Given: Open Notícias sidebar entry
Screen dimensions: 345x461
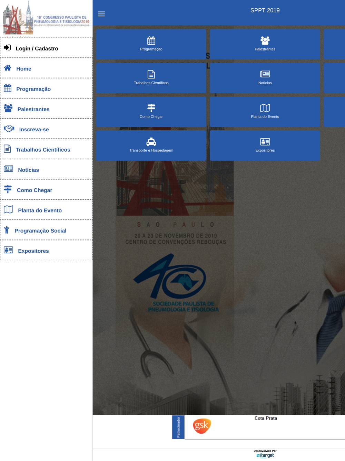Looking at the screenshot, I should point(46,170).
